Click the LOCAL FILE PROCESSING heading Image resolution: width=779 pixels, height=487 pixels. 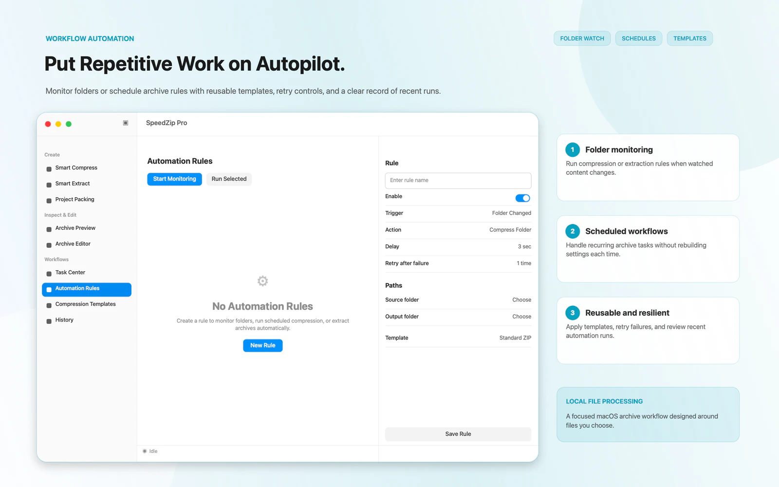pyautogui.click(x=604, y=401)
